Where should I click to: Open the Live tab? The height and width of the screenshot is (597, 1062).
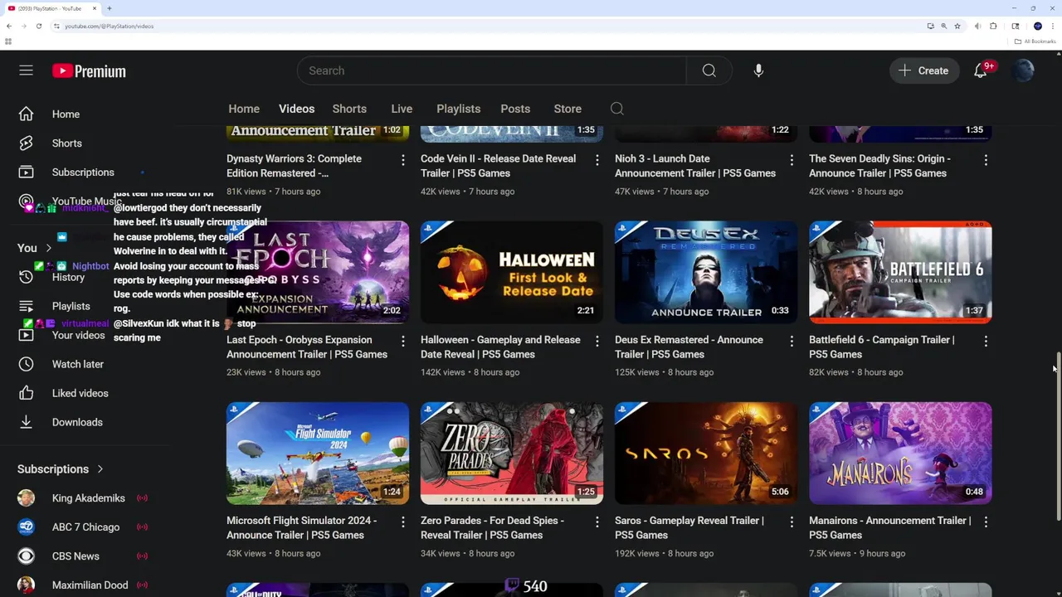[402, 109]
